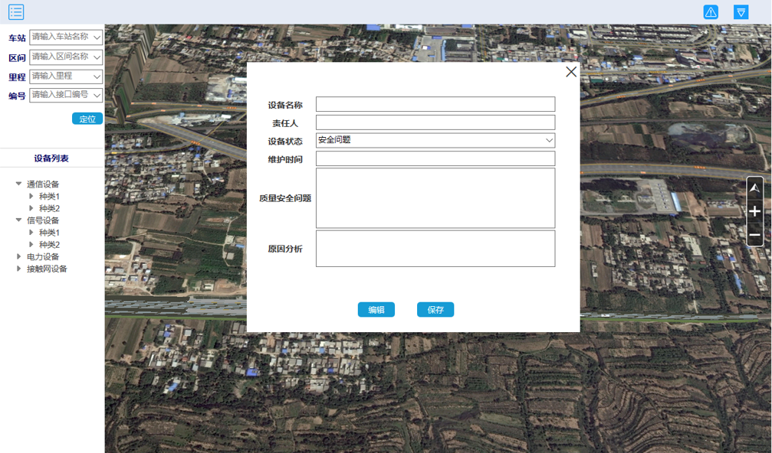Open the 里程 mileage dropdown
The width and height of the screenshot is (772, 453).
(x=97, y=77)
